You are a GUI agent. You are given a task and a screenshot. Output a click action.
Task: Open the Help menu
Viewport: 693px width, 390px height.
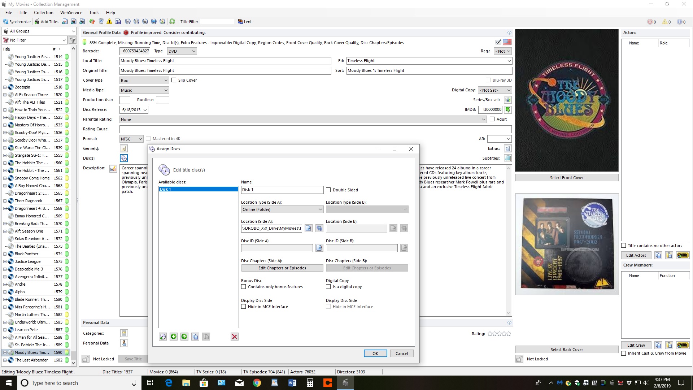coord(110,13)
